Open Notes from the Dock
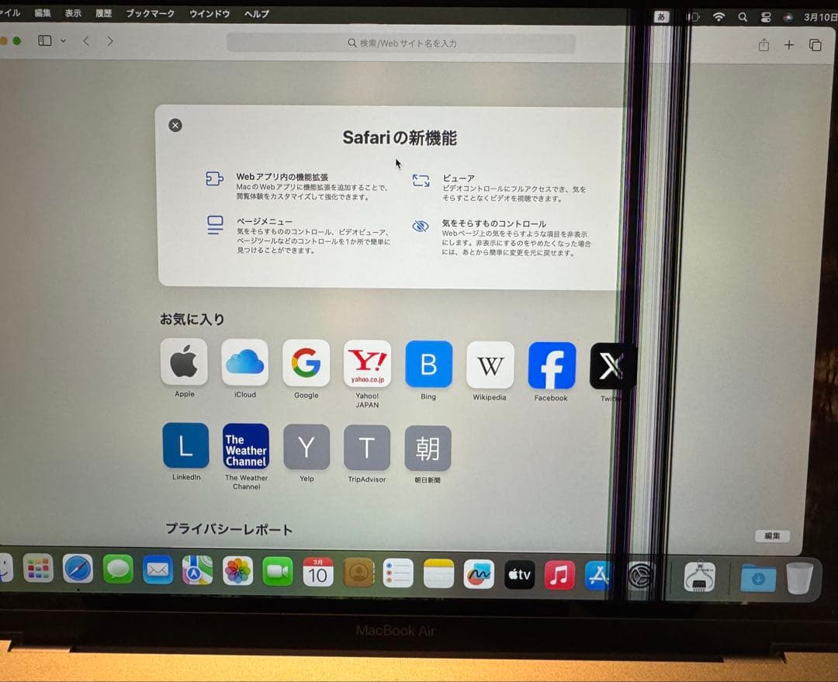This screenshot has width=838, height=682. click(x=438, y=573)
